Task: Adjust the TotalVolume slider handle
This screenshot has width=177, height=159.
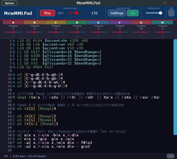Action: [x=160, y=13]
